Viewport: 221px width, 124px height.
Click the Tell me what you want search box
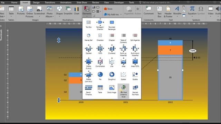click(155, 2)
